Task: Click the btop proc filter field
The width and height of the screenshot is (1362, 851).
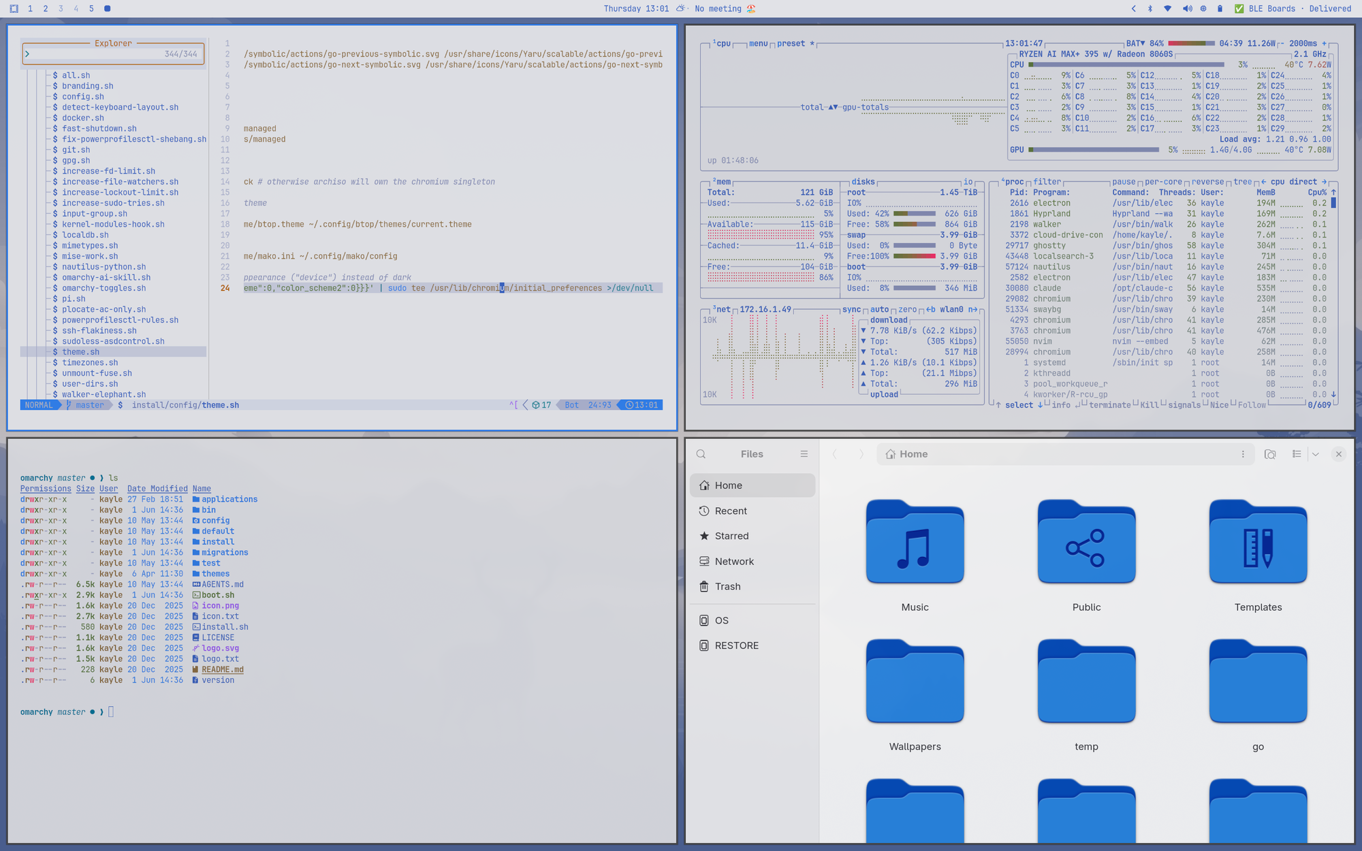Action: coord(1047,182)
